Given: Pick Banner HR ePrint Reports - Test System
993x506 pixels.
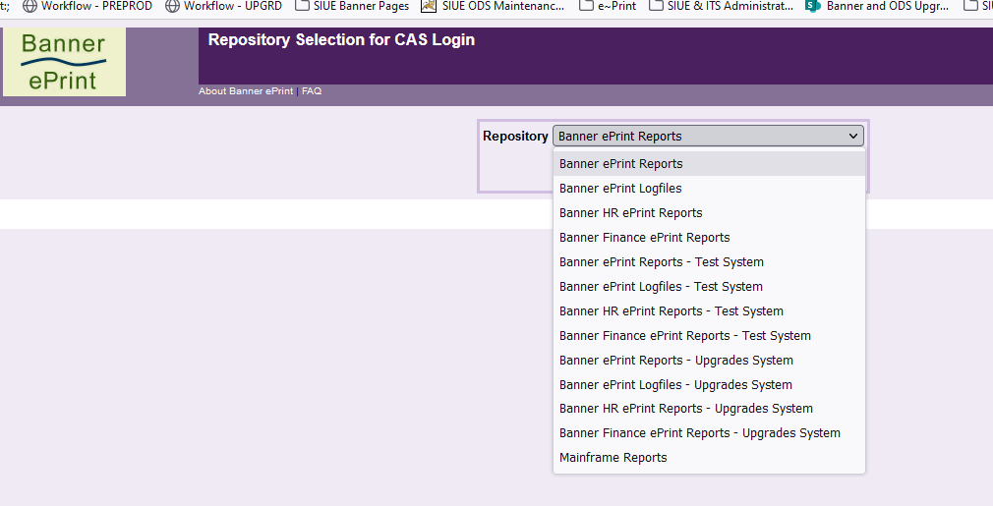Looking at the screenshot, I should (671, 311).
